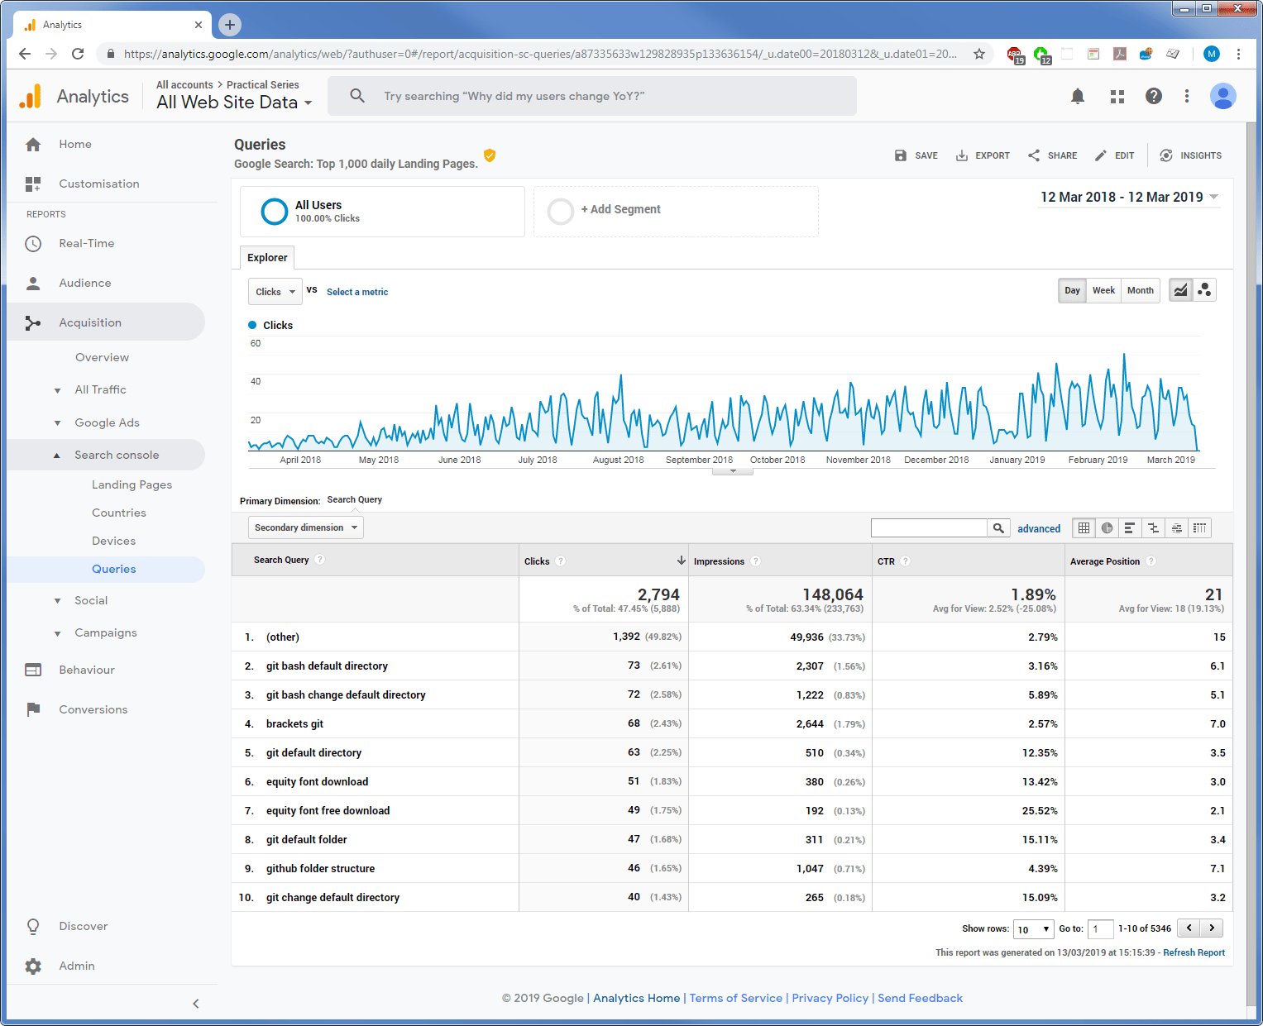Go to next table page arrow
Viewport: 1263px width, 1026px height.
(x=1212, y=928)
